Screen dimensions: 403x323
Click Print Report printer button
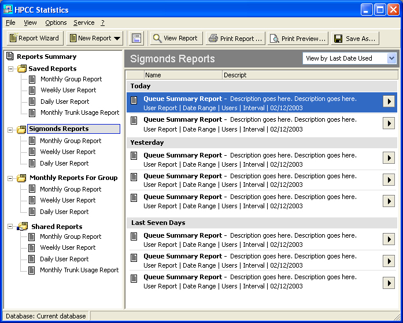tap(235, 39)
